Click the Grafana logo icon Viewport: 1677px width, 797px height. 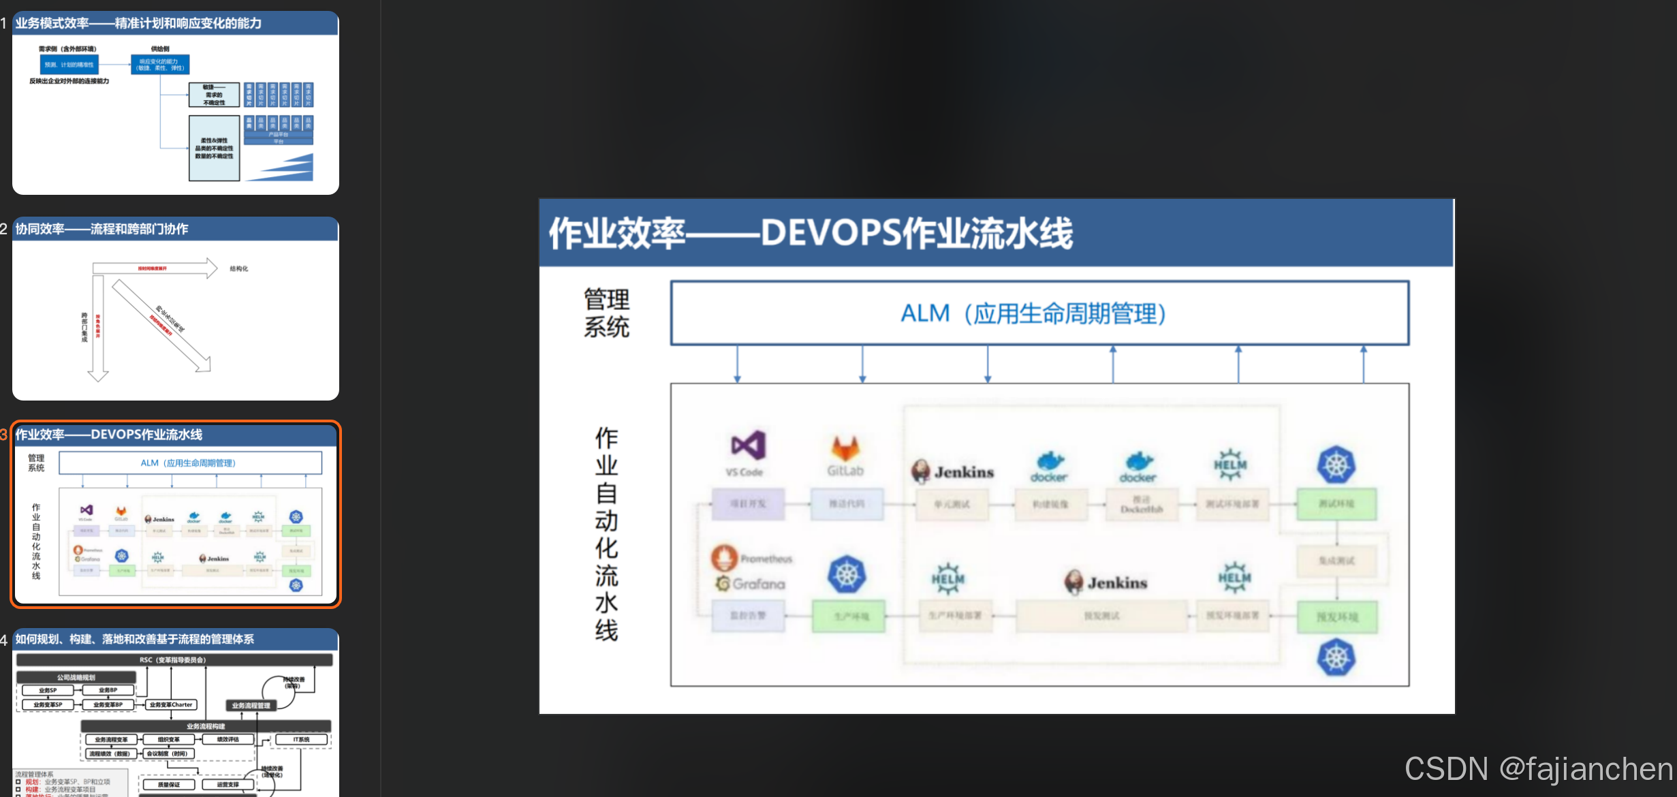(x=723, y=583)
